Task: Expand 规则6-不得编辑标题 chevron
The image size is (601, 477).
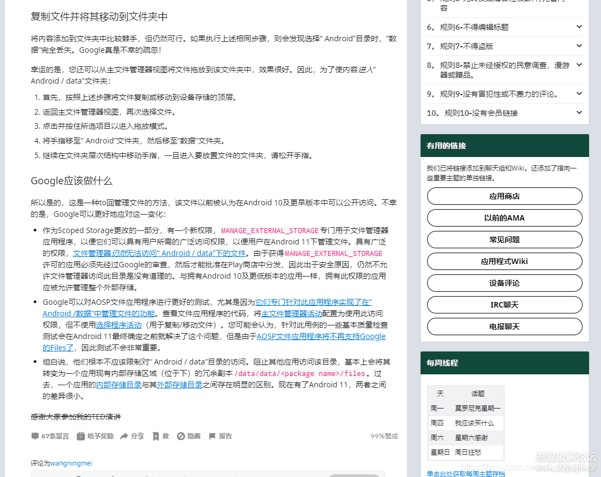Action: point(579,27)
